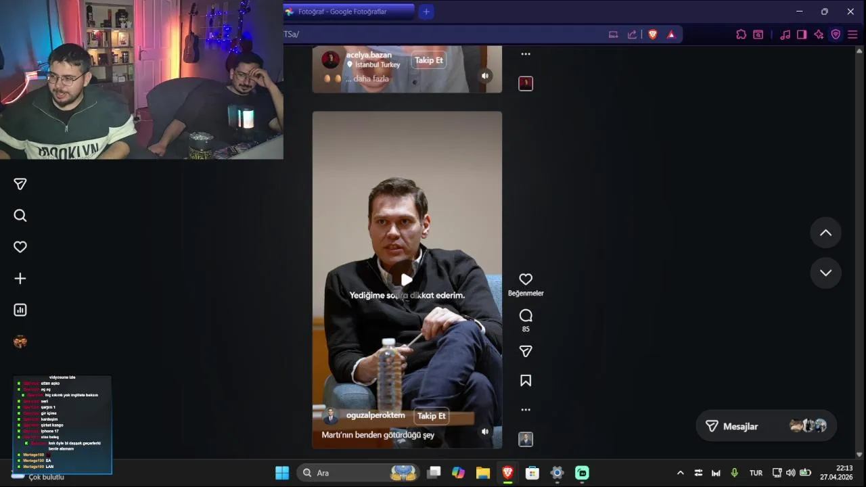The width and height of the screenshot is (866, 487).
Task: Show hidden system tray icons chevron
Action: (681, 473)
